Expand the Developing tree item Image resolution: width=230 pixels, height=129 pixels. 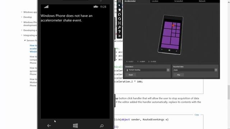click(22, 30)
